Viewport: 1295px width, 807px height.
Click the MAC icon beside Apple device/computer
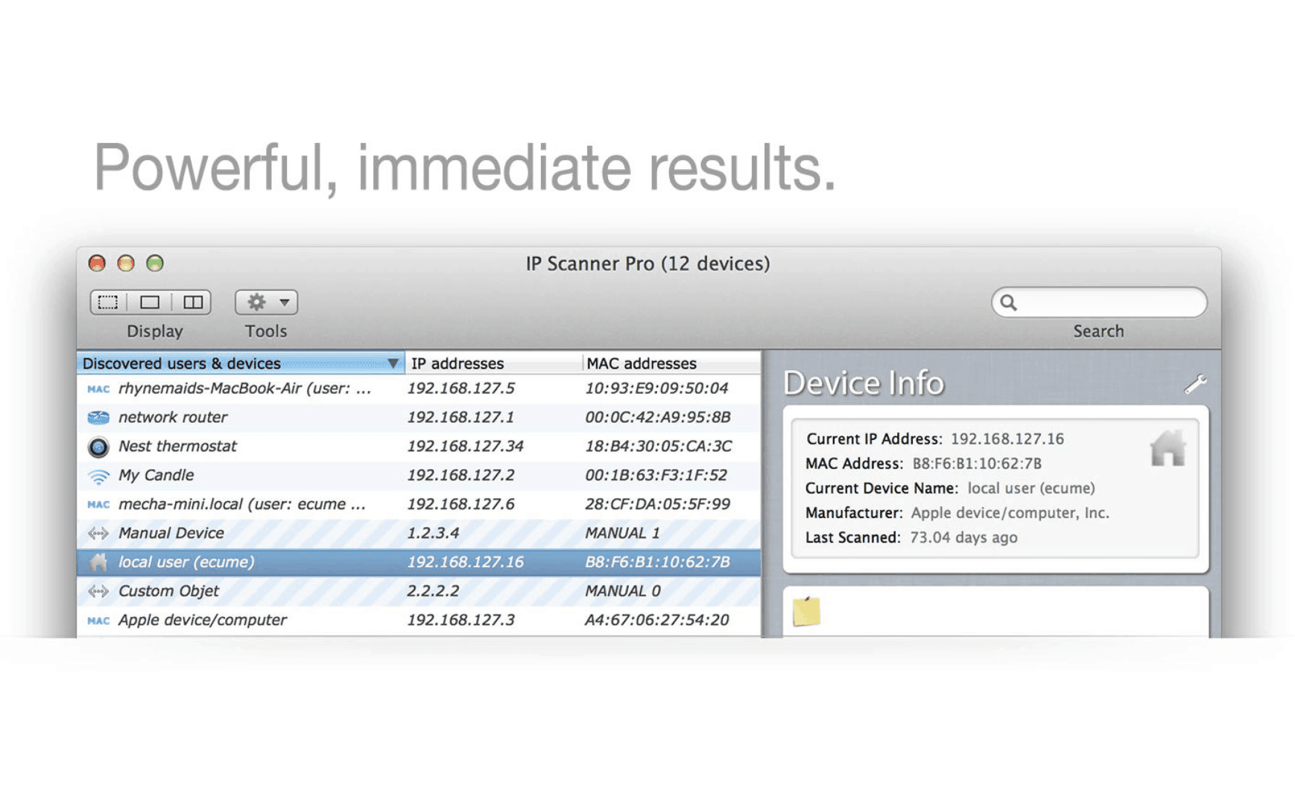pyautogui.click(x=98, y=620)
